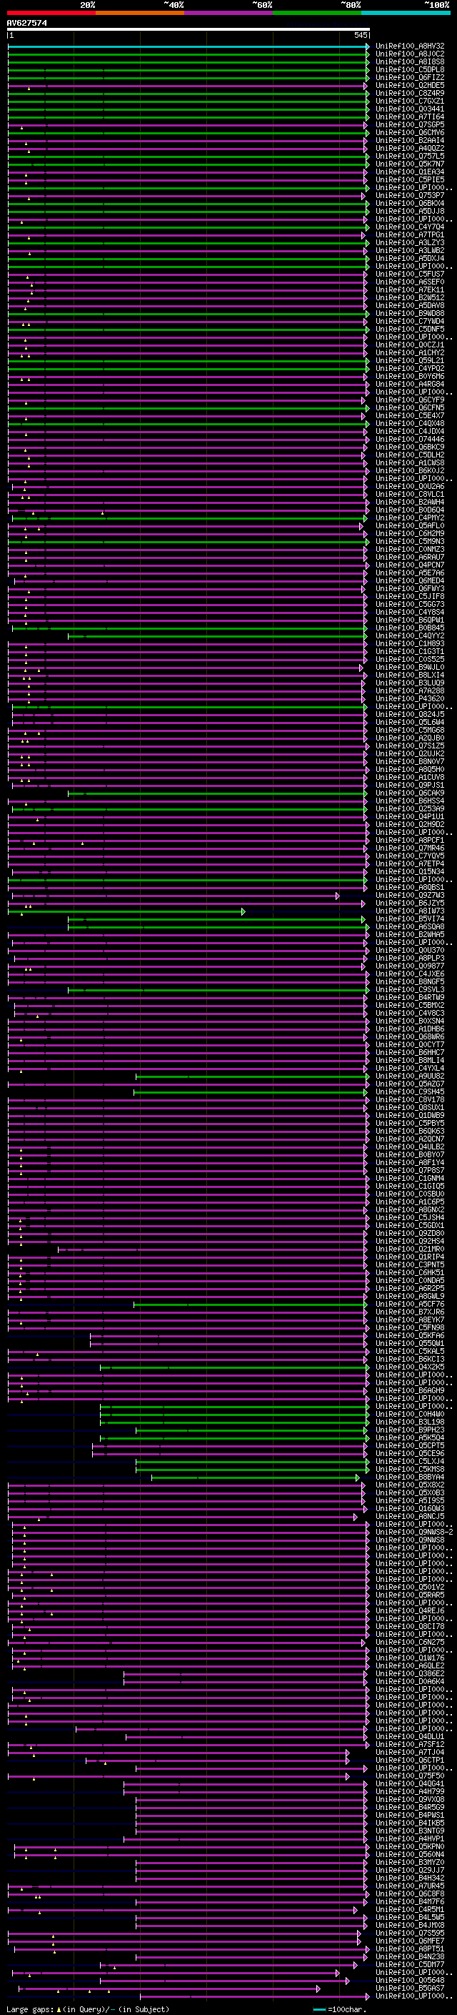Click the red ~20% identity legend segment
Screen dimensions: 457x2015
[51, 13]
